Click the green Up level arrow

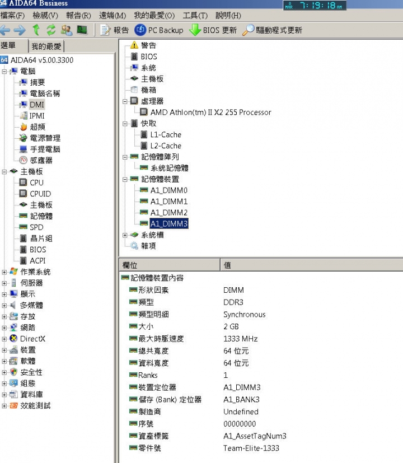(x=36, y=30)
